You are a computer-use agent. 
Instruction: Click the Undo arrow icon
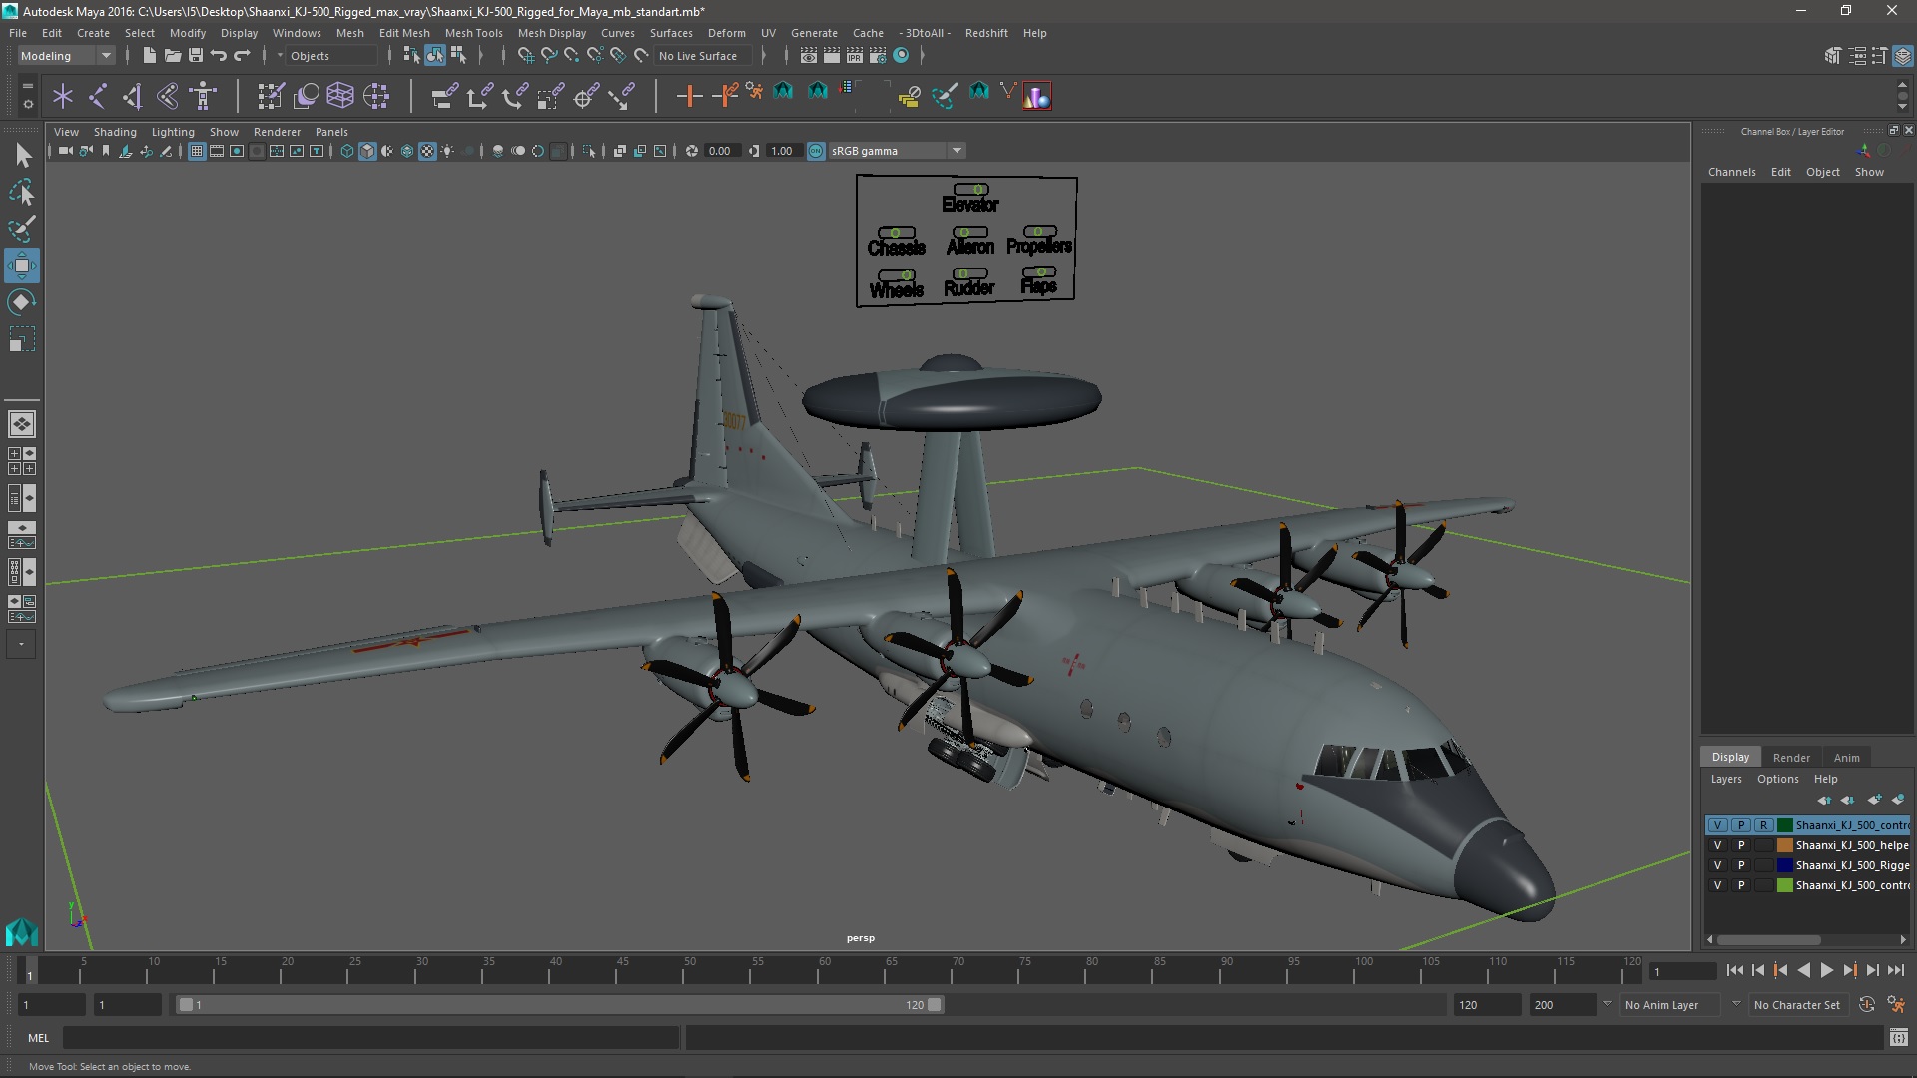219,56
